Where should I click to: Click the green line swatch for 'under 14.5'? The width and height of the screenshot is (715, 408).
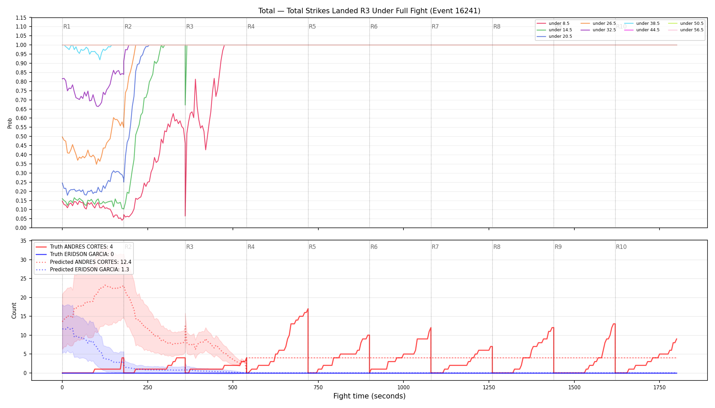click(541, 30)
